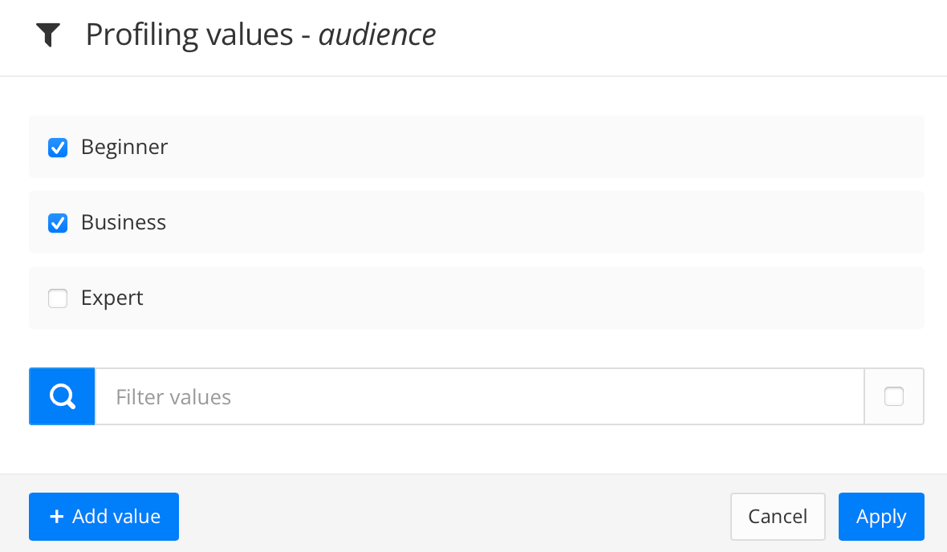The width and height of the screenshot is (947, 552).
Task: Click the filter funnel icon in the header
Action: pyautogui.click(x=49, y=34)
